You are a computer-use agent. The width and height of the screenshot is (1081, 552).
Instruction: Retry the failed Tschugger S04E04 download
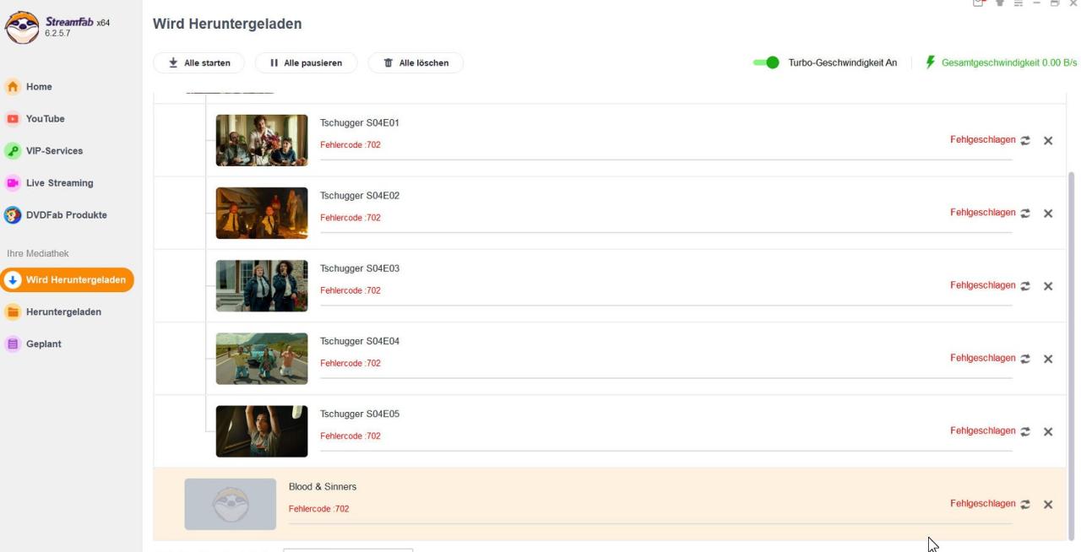click(x=1025, y=359)
